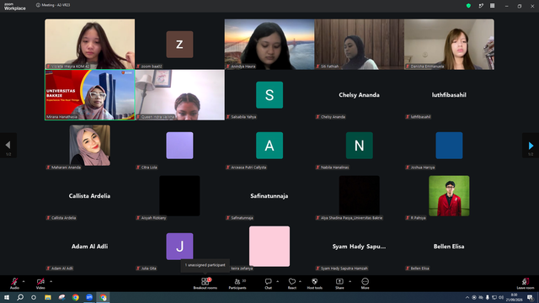
Task: Click Joshua Harsya's blue avatar
Action: pos(449,146)
